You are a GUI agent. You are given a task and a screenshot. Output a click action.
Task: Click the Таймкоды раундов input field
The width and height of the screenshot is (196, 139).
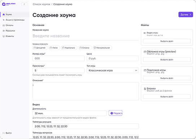click(x=86, y=126)
